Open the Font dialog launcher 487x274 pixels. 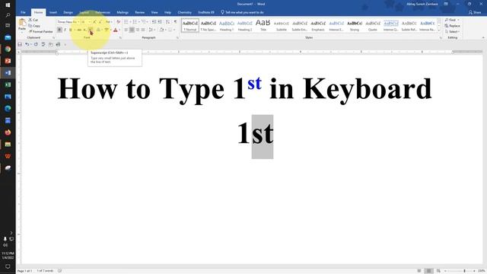(x=120, y=37)
